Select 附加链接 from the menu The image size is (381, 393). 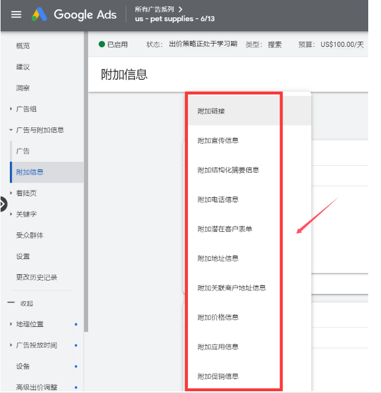pyautogui.click(x=211, y=111)
